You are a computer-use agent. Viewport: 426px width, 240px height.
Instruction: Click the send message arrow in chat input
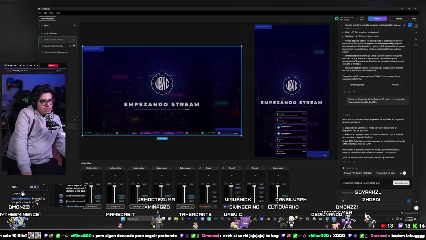coord(409,201)
